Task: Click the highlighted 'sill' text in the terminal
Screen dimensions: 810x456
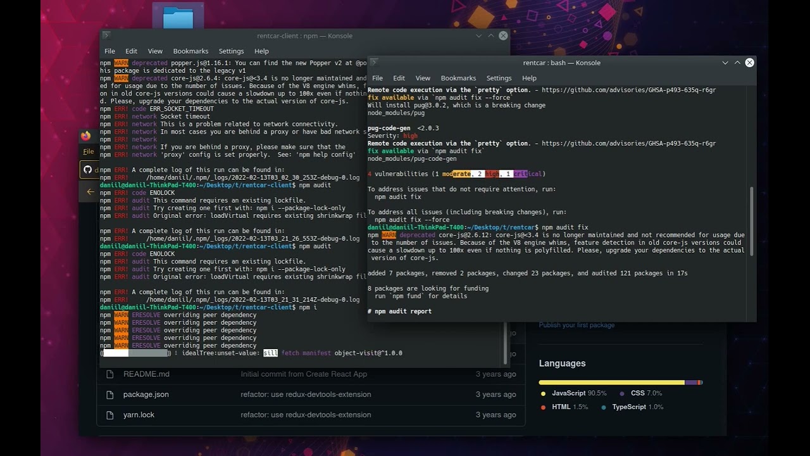Action: click(x=270, y=353)
